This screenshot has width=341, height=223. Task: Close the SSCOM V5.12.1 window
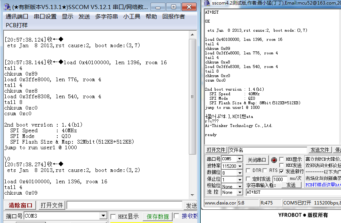coord(189,7)
